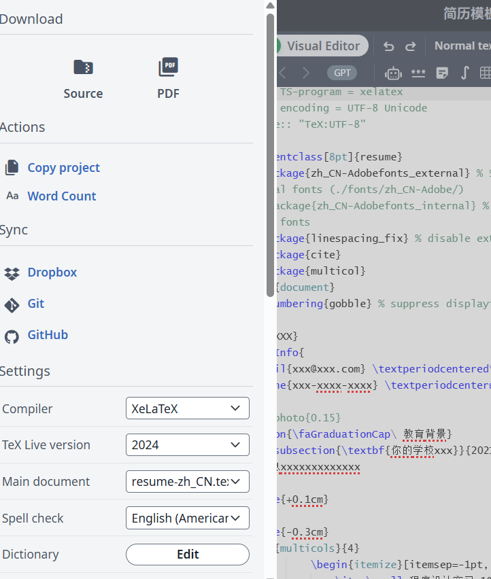The height and width of the screenshot is (579, 491).
Task: Open the TeX Live version dropdown
Action: (188, 445)
